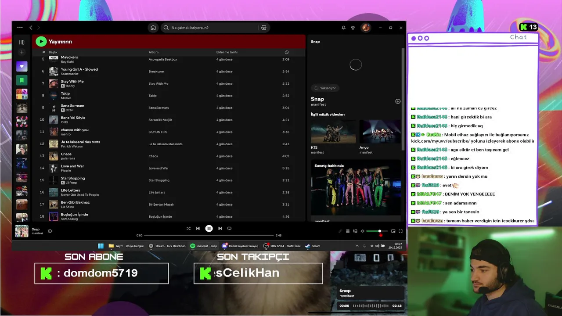Skip to the previous track
The width and height of the screenshot is (562, 316).
[198, 228]
